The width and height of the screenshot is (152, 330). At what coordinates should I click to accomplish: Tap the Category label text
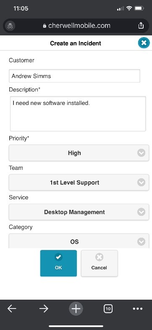(x=21, y=227)
